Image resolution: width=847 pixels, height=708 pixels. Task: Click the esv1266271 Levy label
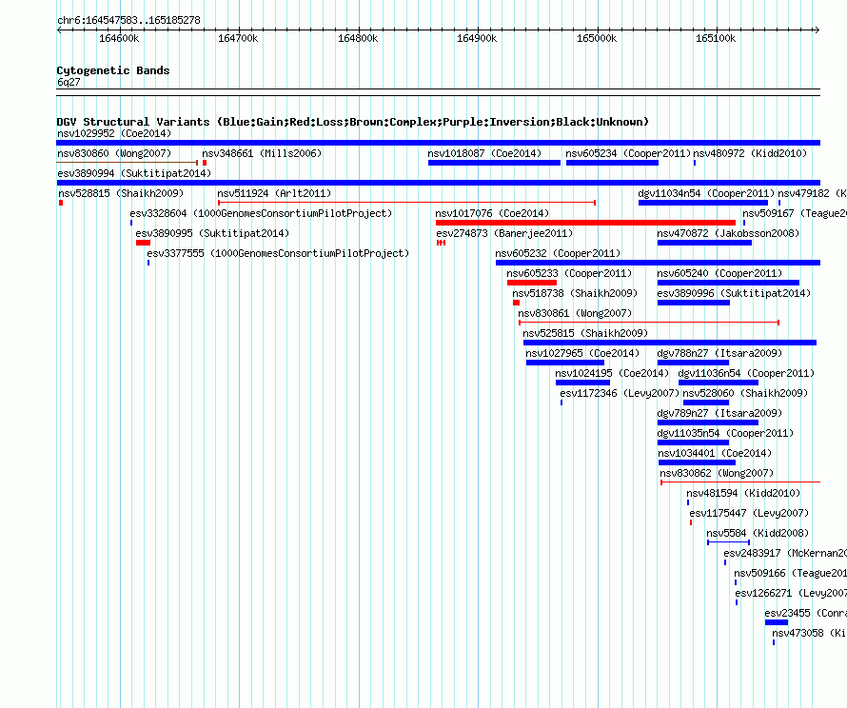pos(790,593)
